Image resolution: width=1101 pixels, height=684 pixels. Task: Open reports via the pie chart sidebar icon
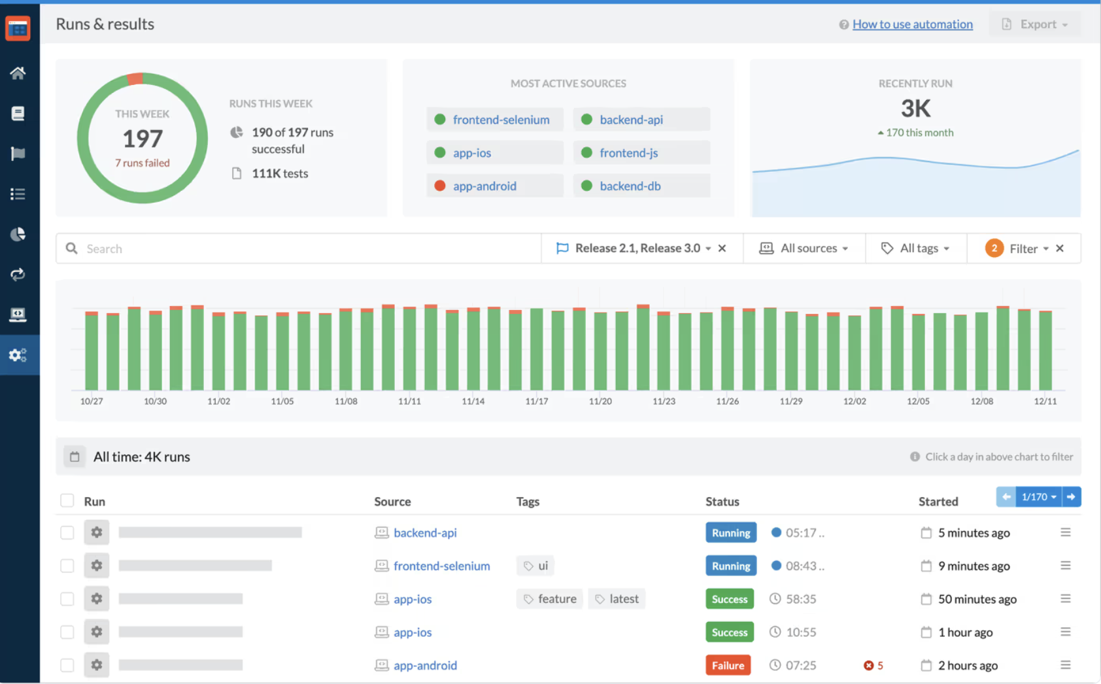[x=18, y=234]
